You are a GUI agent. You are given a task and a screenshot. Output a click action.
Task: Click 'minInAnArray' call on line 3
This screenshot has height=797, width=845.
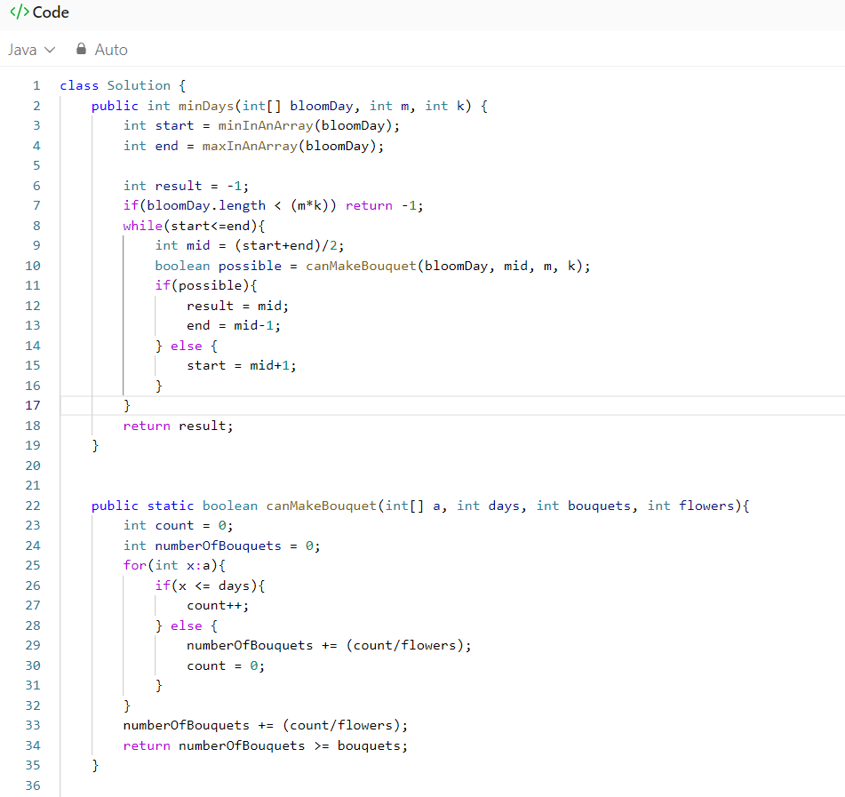(265, 125)
